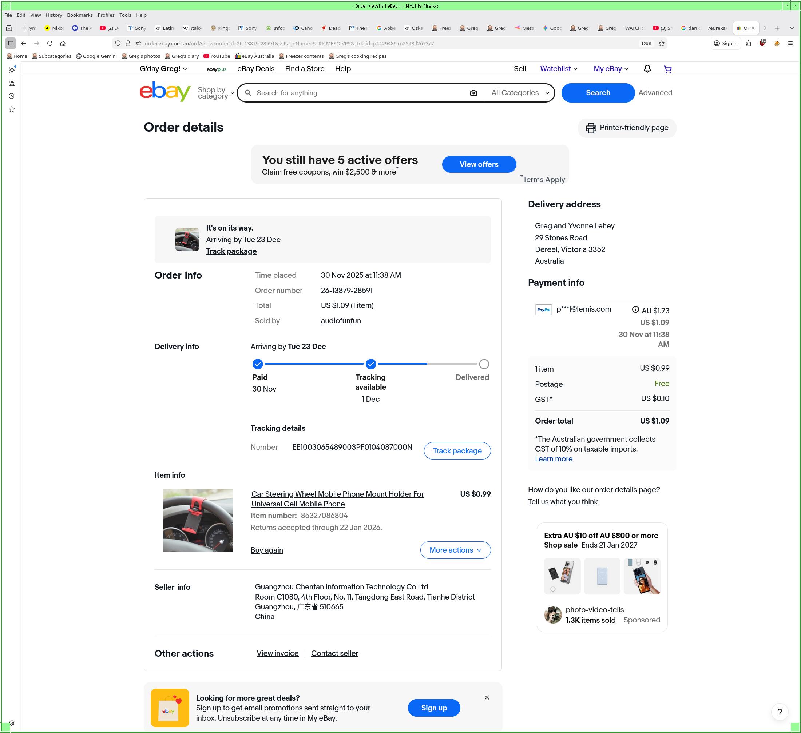Open sidebar AI chatbot sparkle icon
This screenshot has width=801, height=733.
click(x=12, y=70)
